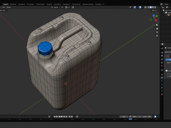Open the UV Editing workspace tab

click(30, 4)
